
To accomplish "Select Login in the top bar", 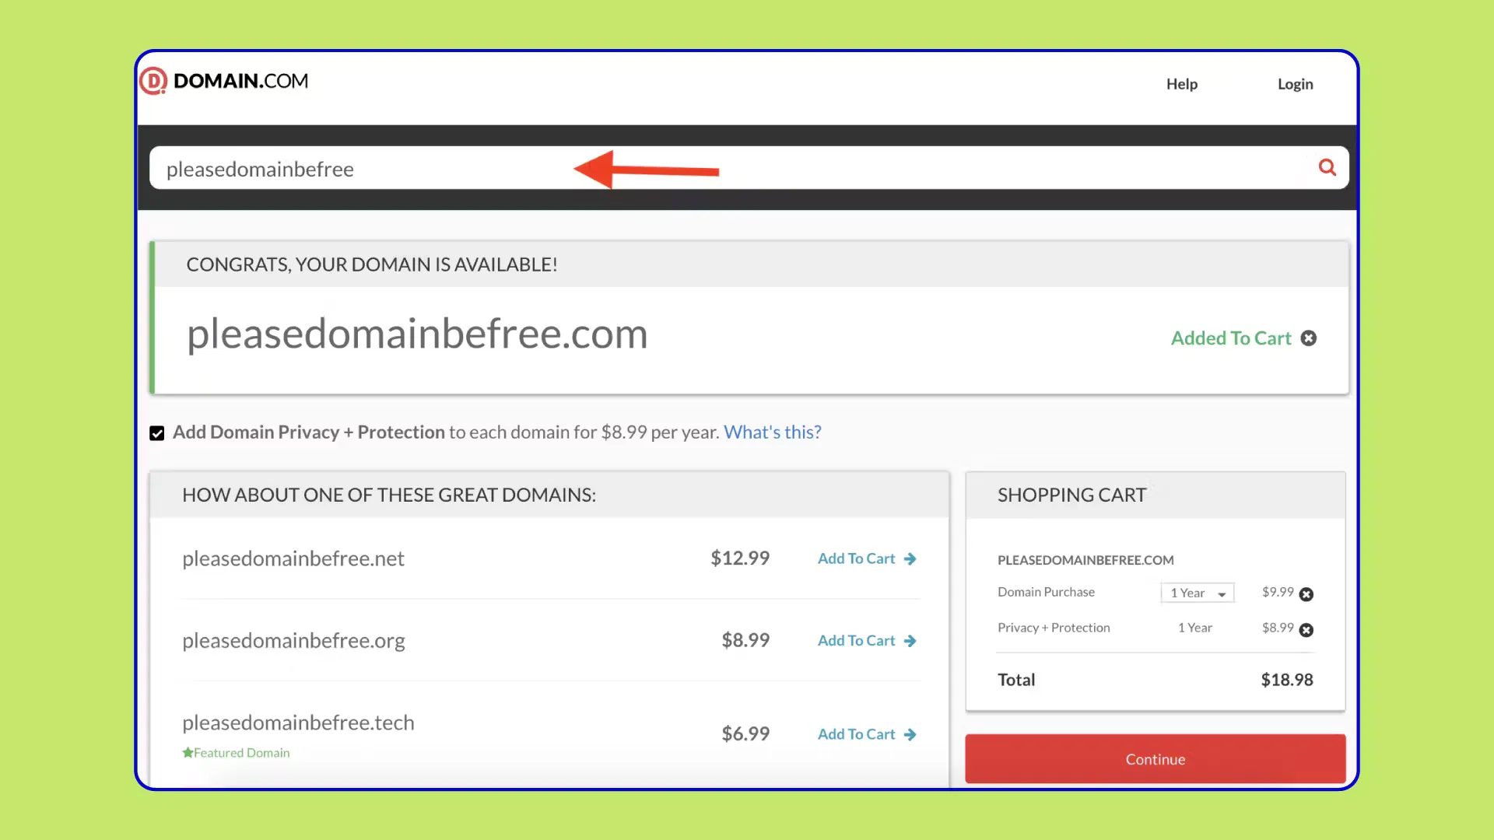I will pyautogui.click(x=1294, y=84).
